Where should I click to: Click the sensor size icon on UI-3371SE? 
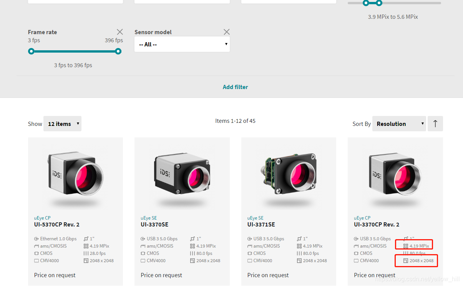(299, 239)
